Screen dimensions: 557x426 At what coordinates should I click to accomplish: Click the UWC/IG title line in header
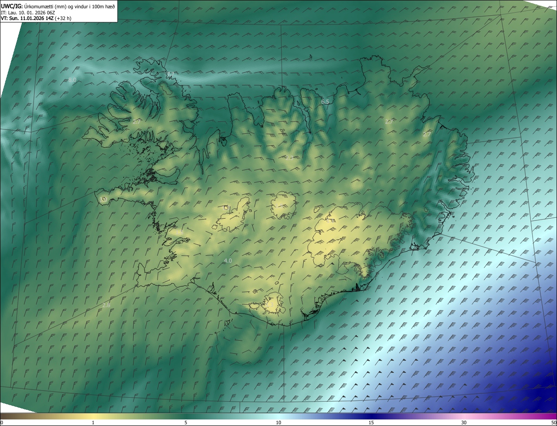[x=58, y=6]
